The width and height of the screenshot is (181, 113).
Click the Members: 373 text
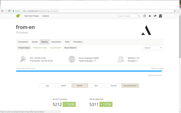point(133,58)
